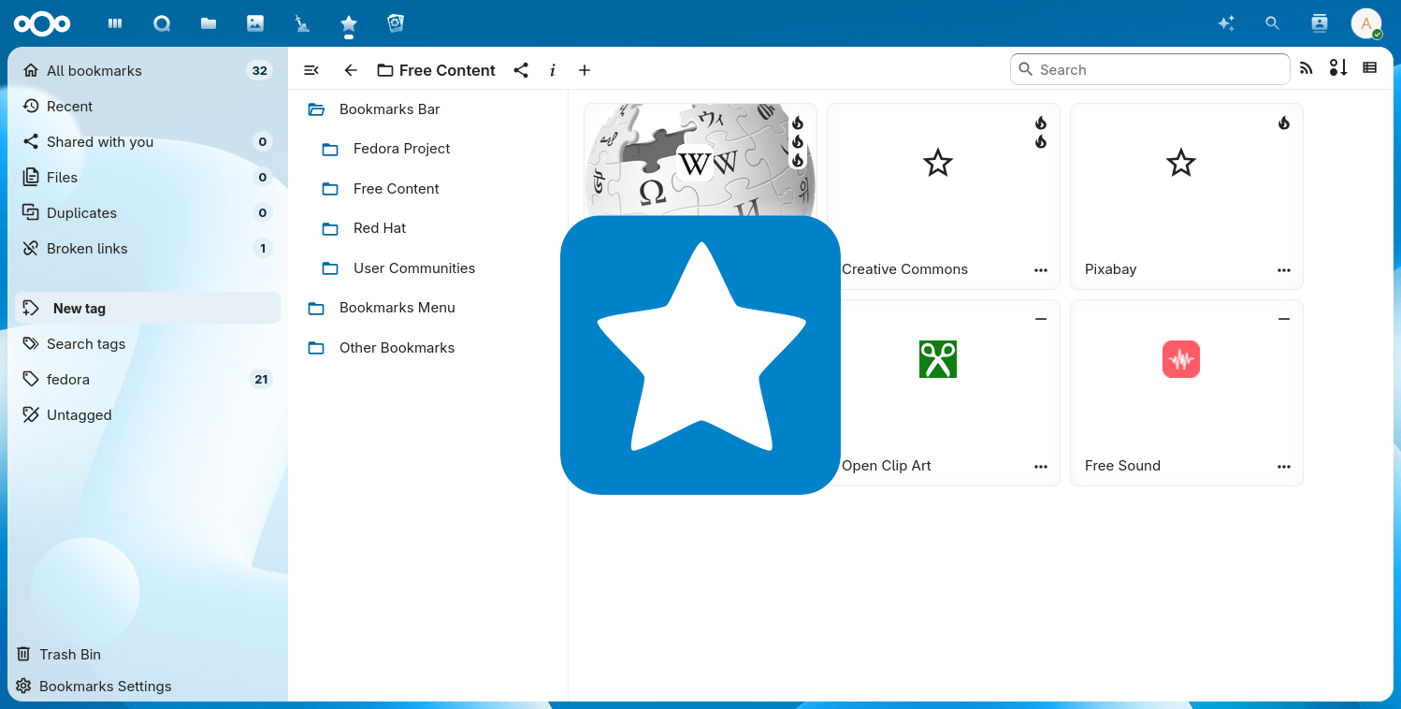Open the app grid dashboard icon

tap(114, 23)
